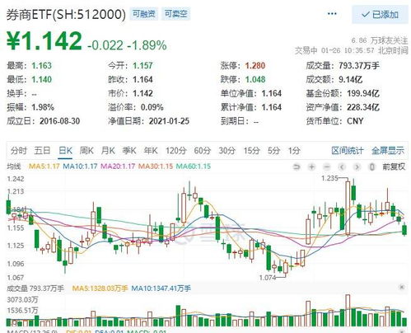Select the 1分 interval tab
411x333 pixels.
pyautogui.click(x=294, y=151)
